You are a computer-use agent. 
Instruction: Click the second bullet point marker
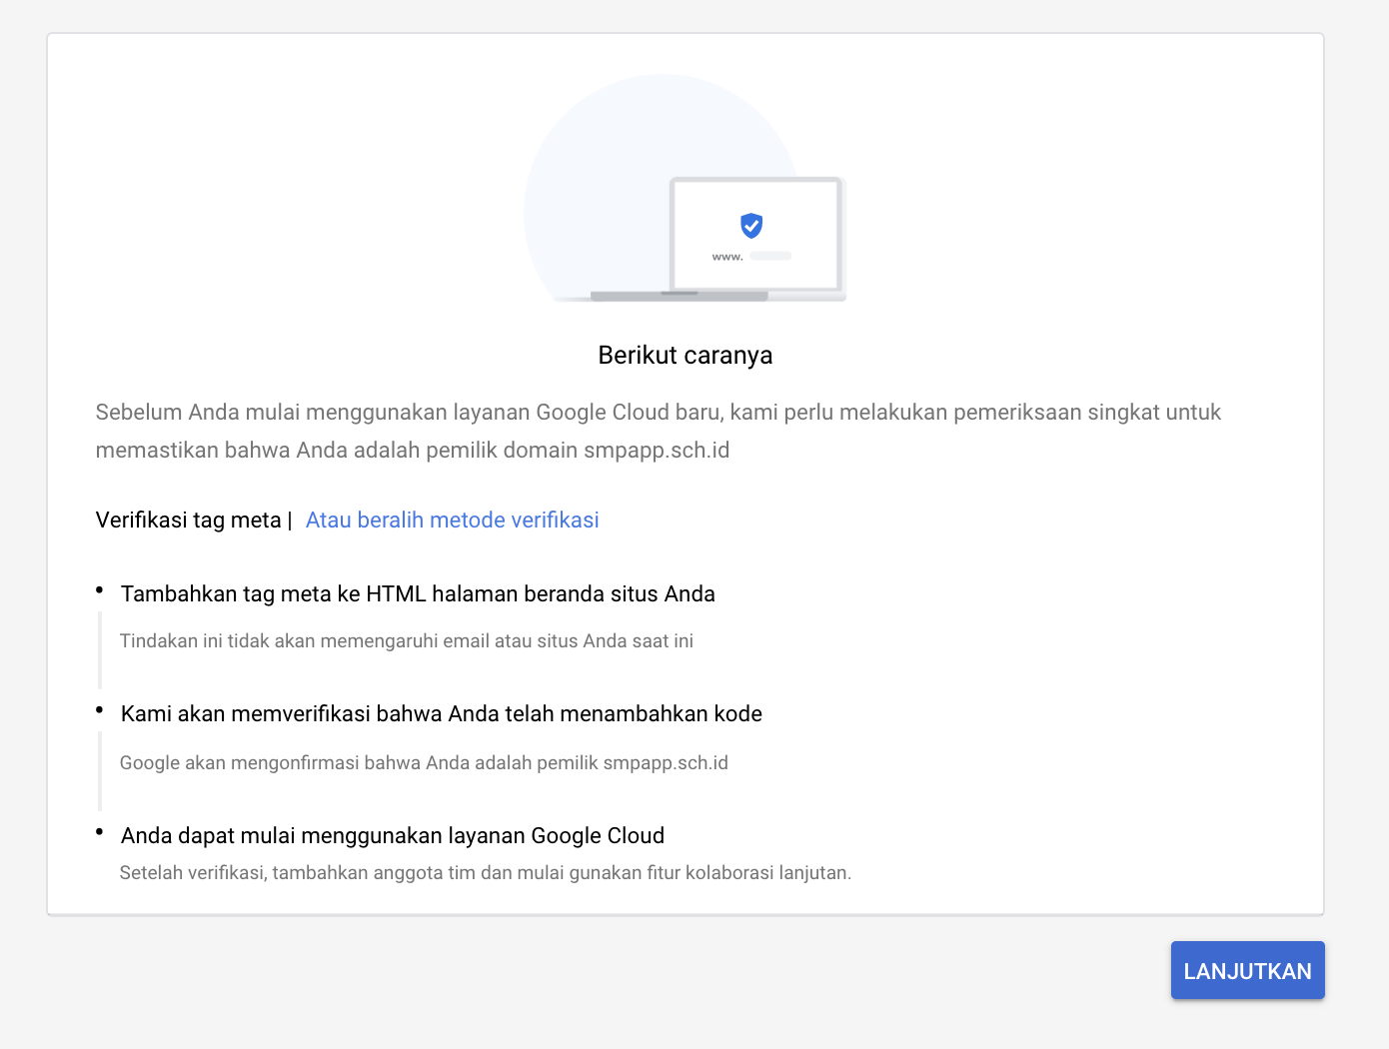pos(99,709)
